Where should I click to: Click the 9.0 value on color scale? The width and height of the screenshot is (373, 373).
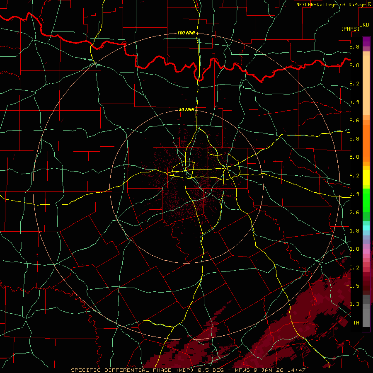[354, 65]
